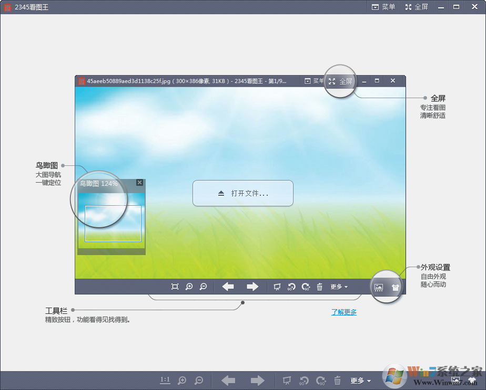Zoom in using main bottom toolbar magnifier

(x=182, y=381)
